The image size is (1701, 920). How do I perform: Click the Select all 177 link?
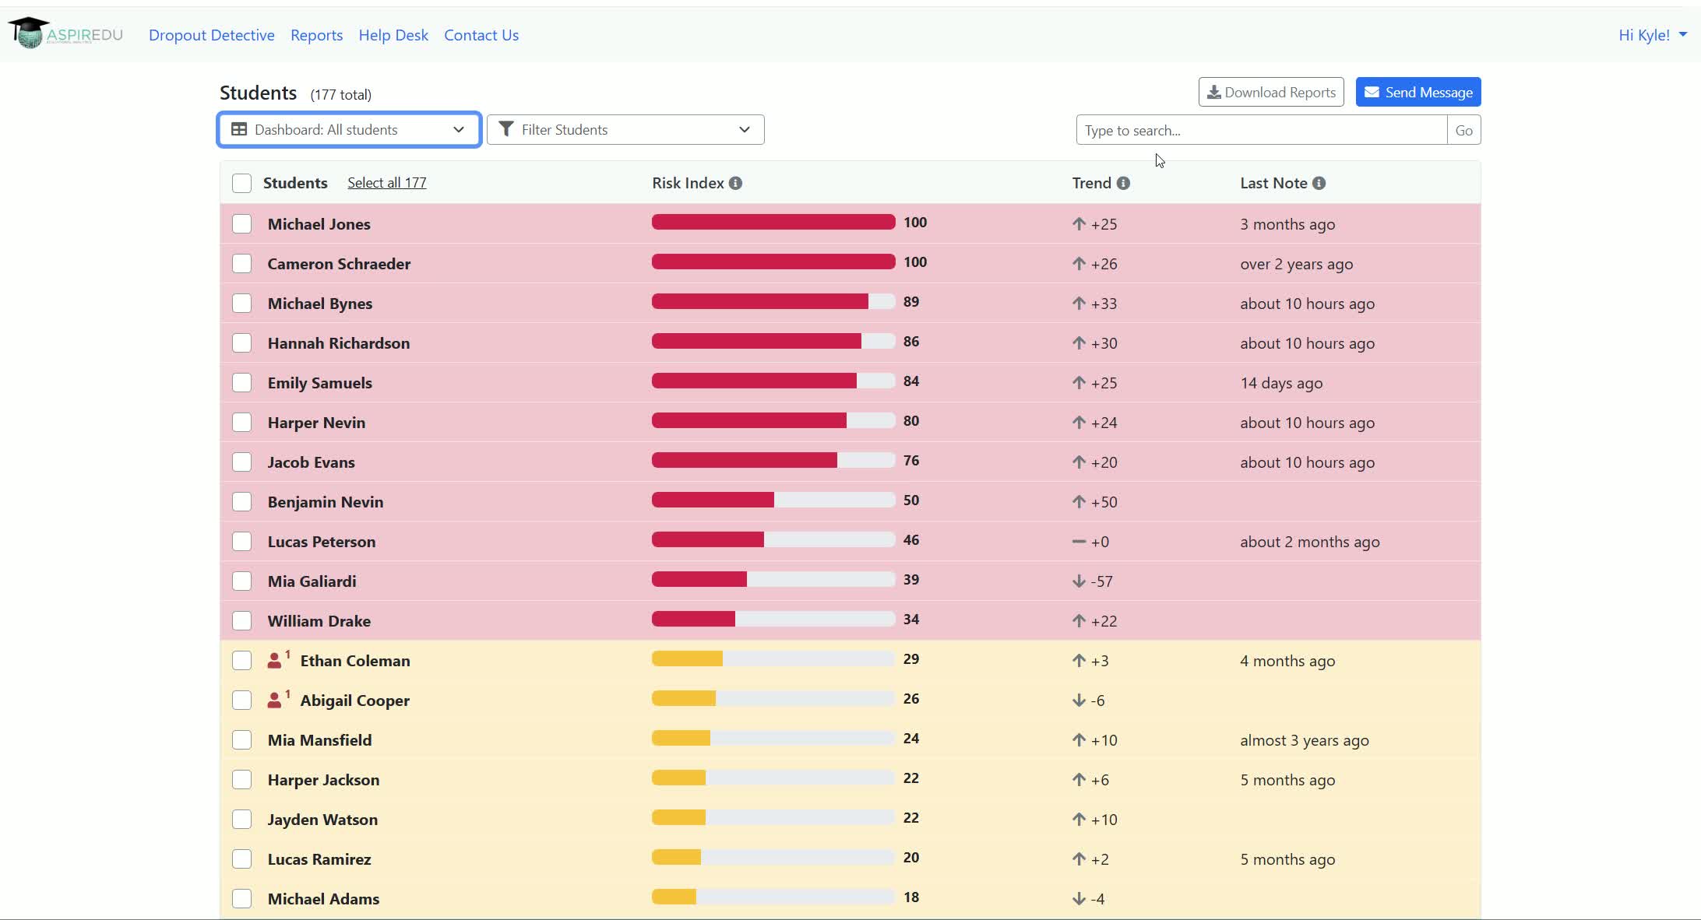pos(387,183)
